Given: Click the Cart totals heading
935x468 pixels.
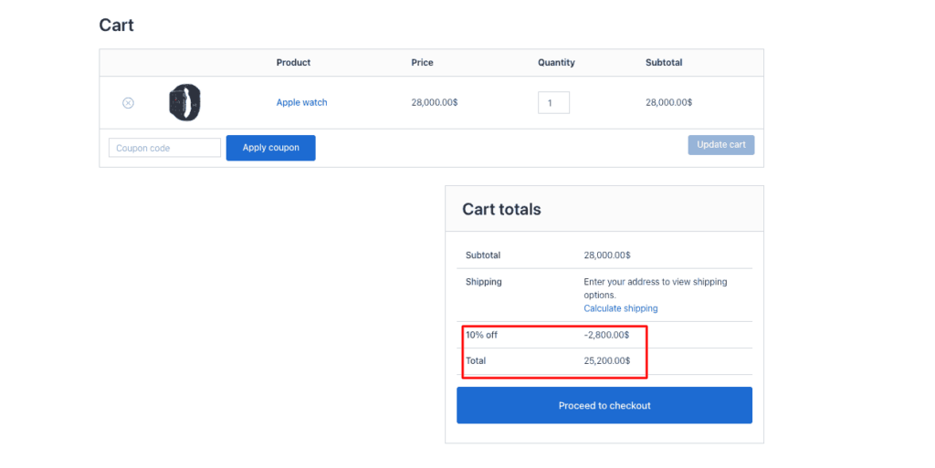Looking at the screenshot, I should click(x=501, y=210).
